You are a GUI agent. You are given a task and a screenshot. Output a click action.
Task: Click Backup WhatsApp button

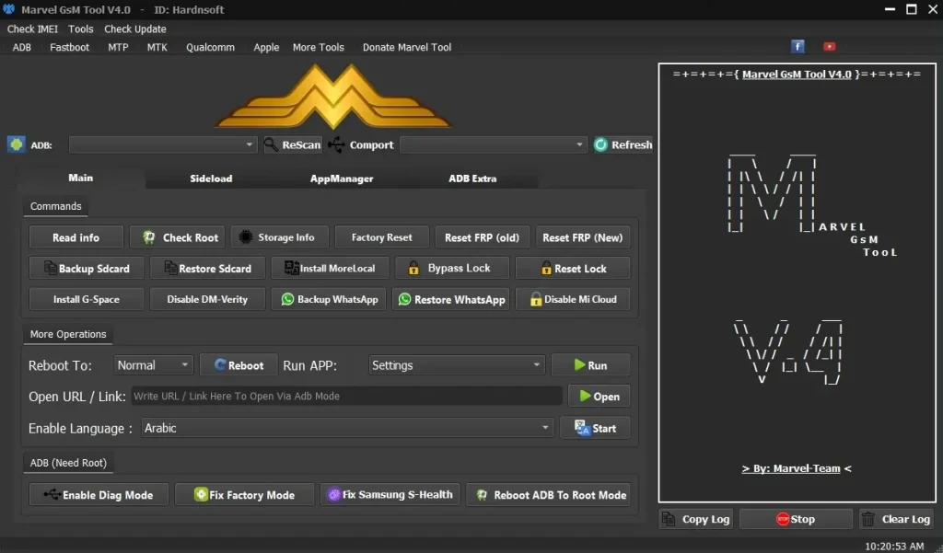point(329,299)
